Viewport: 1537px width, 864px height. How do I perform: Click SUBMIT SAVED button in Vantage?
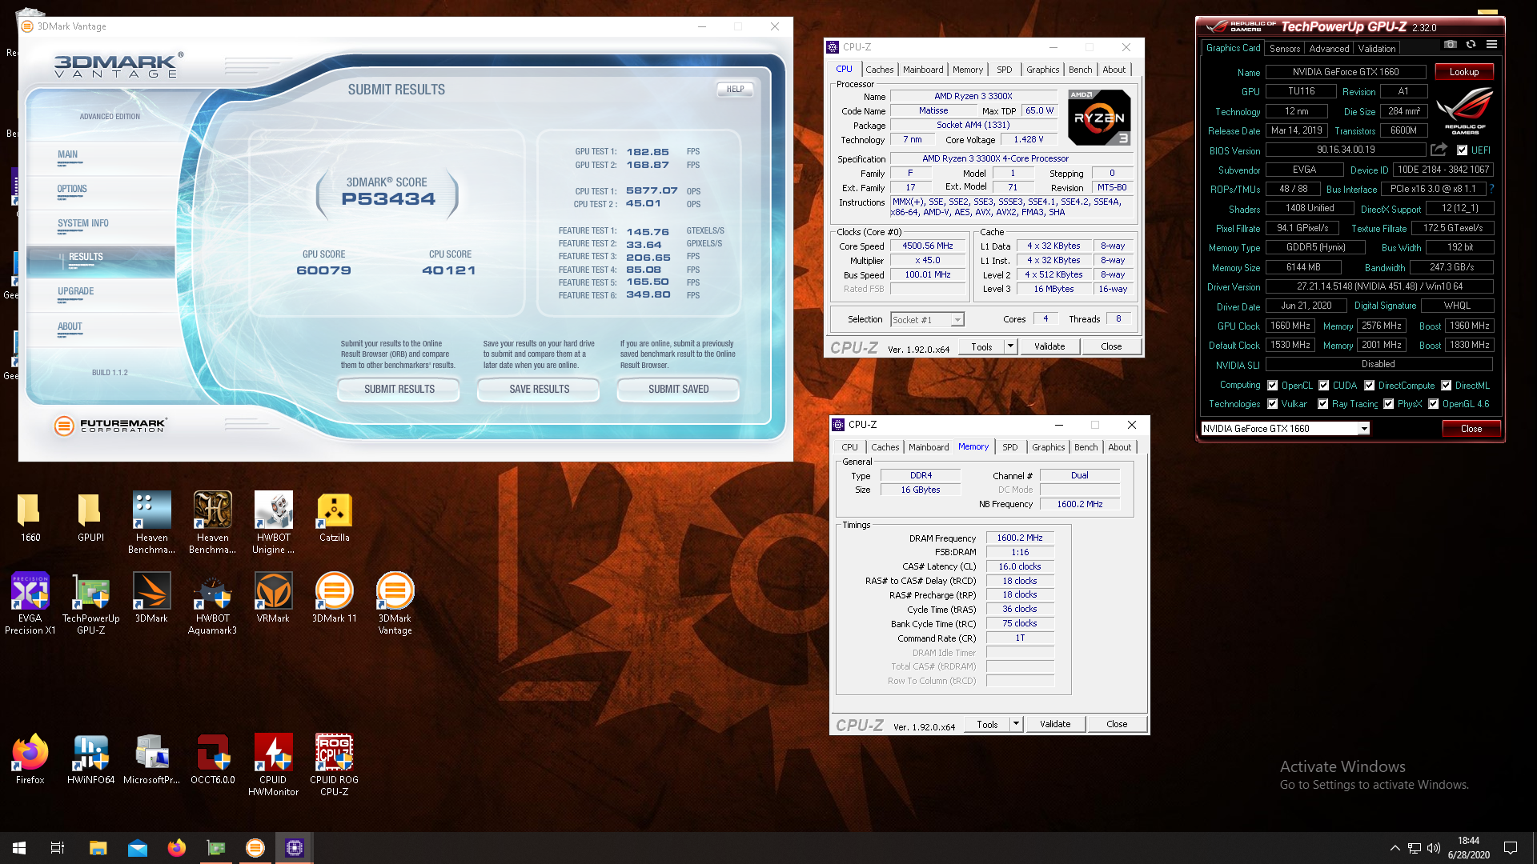pyautogui.click(x=678, y=389)
